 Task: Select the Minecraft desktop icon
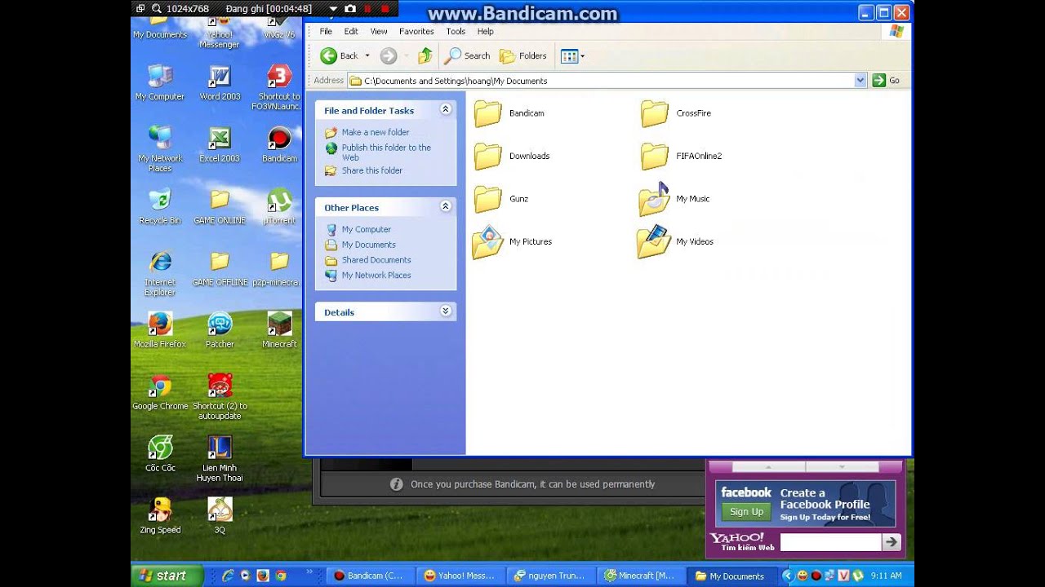click(279, 330)
